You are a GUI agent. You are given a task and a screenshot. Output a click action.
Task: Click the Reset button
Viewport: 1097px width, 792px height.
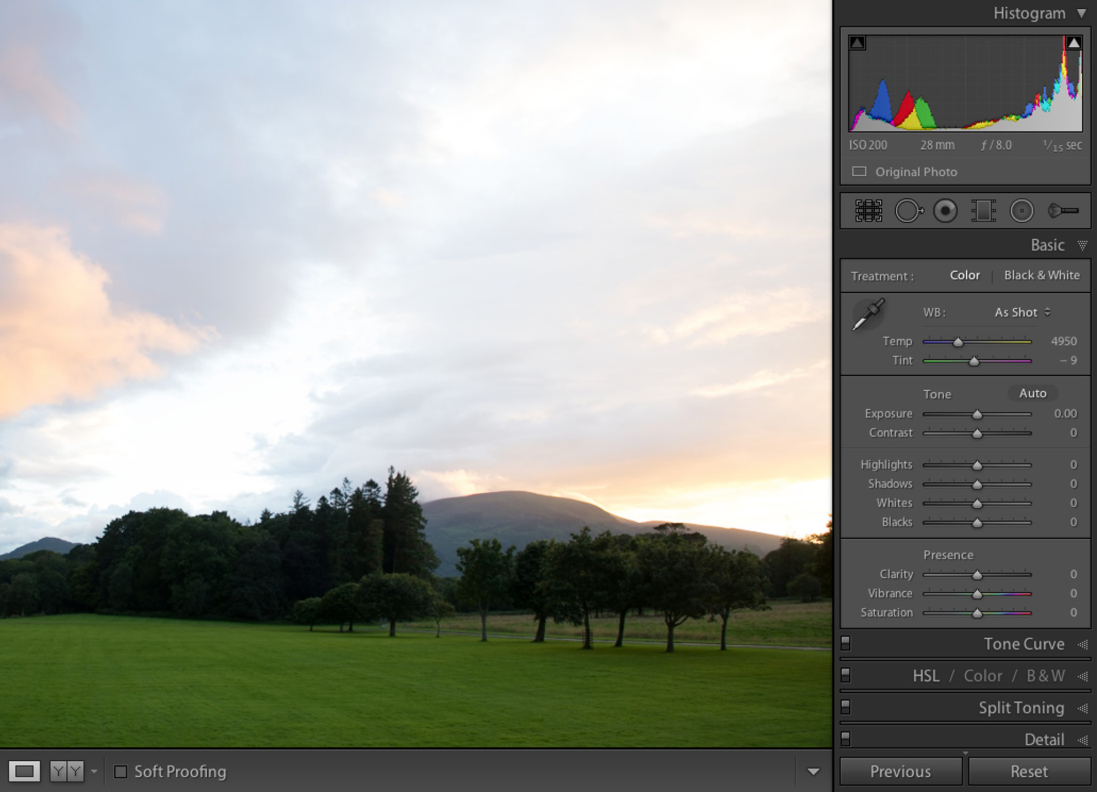(1028, 771)
